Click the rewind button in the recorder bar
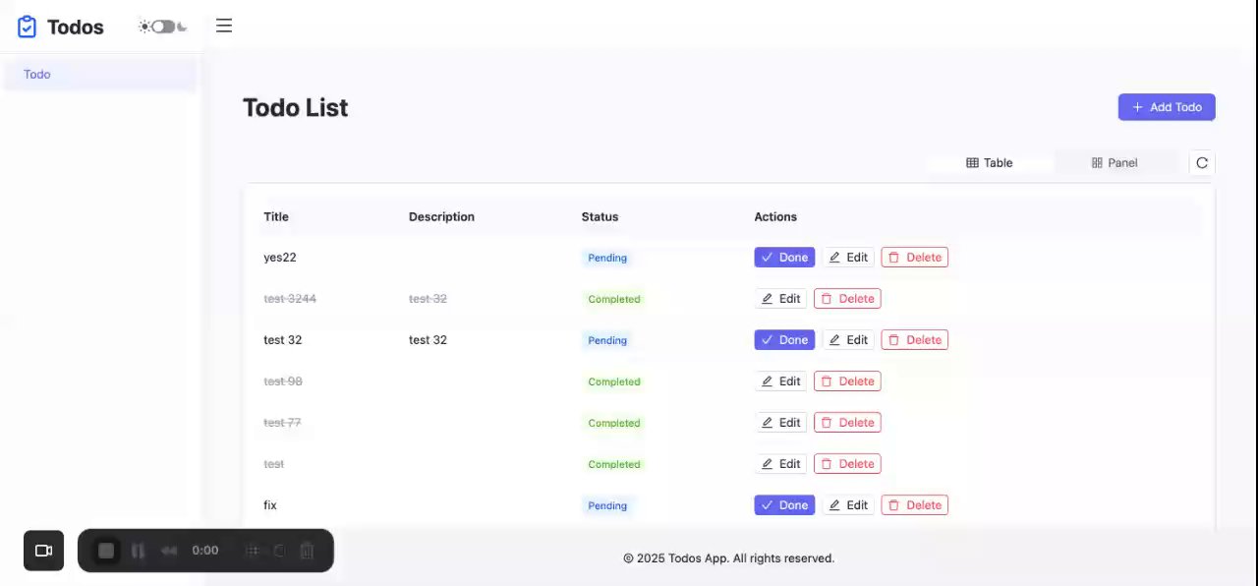The height and width of the screenshot is (586, 1258). click(169, 551)
